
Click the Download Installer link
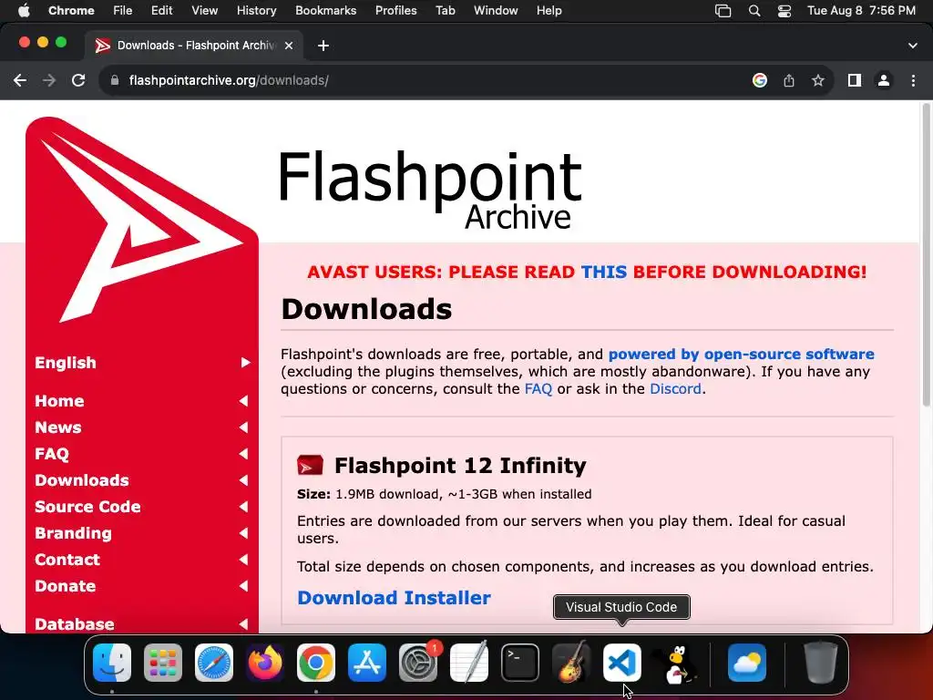[x=394, y=598]
